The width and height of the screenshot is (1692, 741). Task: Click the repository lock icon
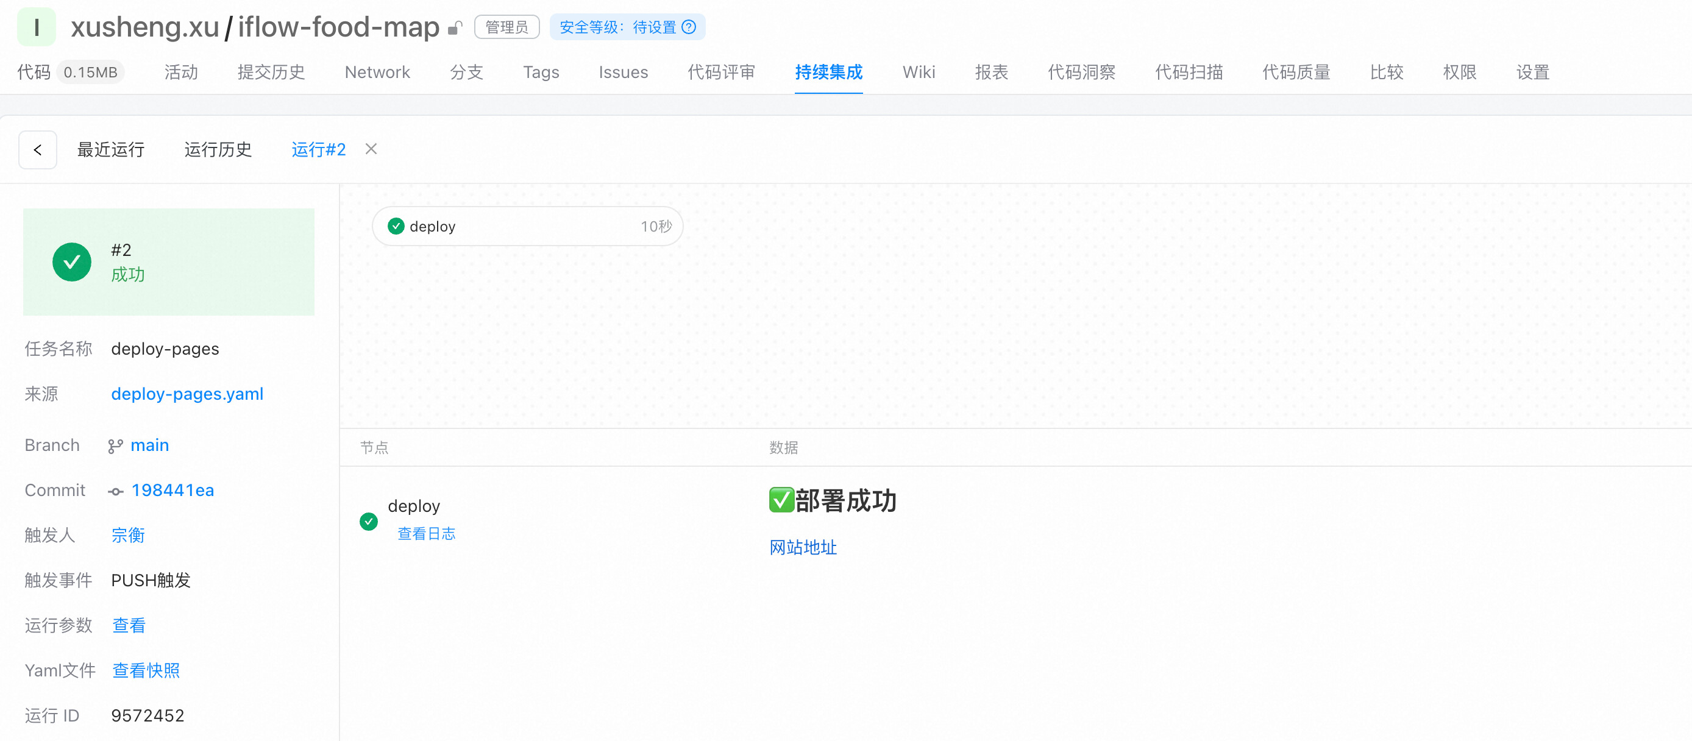pos(455,28)
